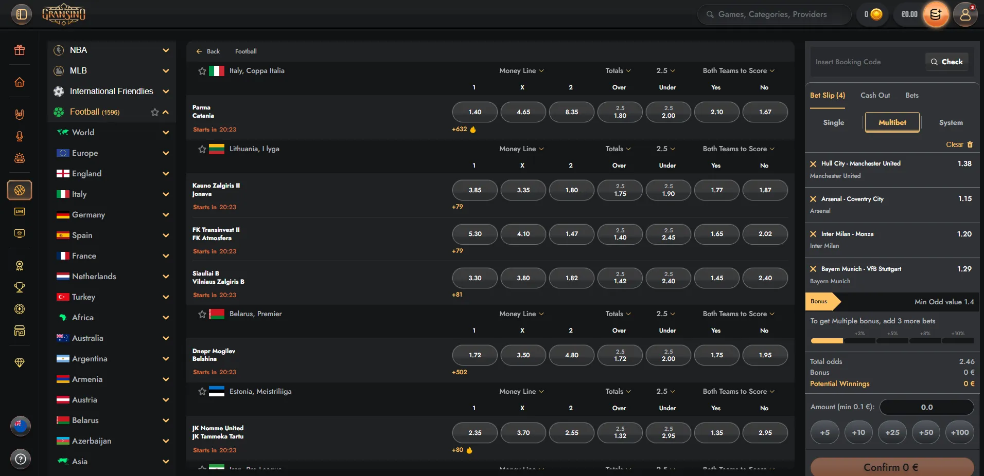This screenshot has height=476, width=984.
Task: Favorite Lithuania, I lyga league star
Action: [x=202, y=149]
